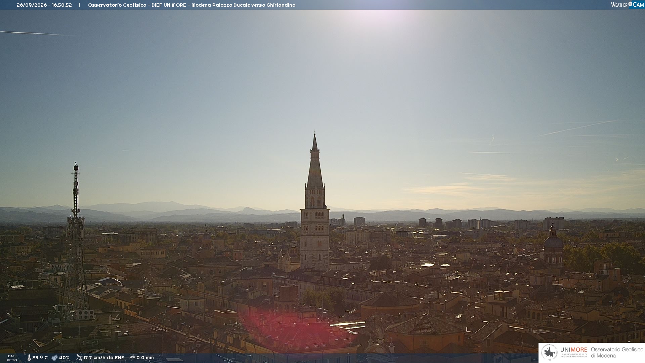Click the 26/09/2026 date timestamp
Image resolution: width=645 pixels, height=363 pixels.
[32, 5]
